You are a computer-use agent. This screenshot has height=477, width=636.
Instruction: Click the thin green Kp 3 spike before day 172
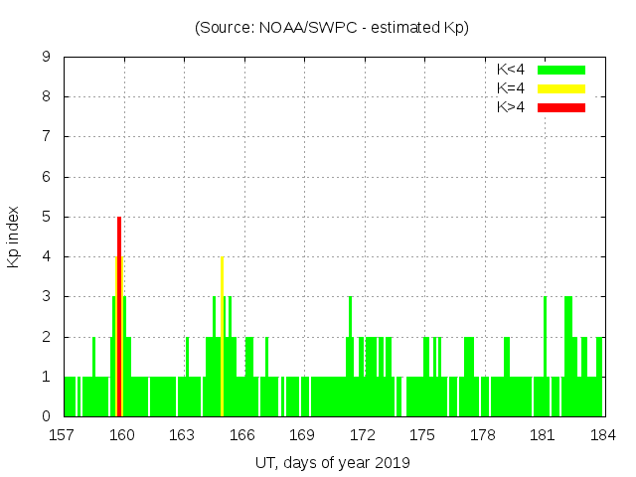click(350, 318)
